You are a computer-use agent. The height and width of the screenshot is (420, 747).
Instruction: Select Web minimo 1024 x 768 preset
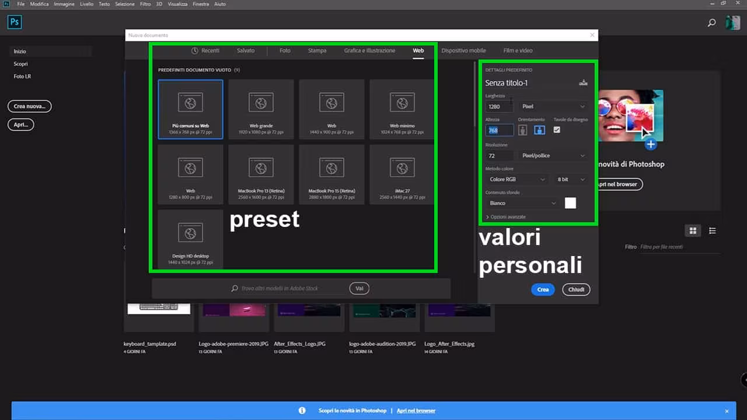tap(402, 109)
